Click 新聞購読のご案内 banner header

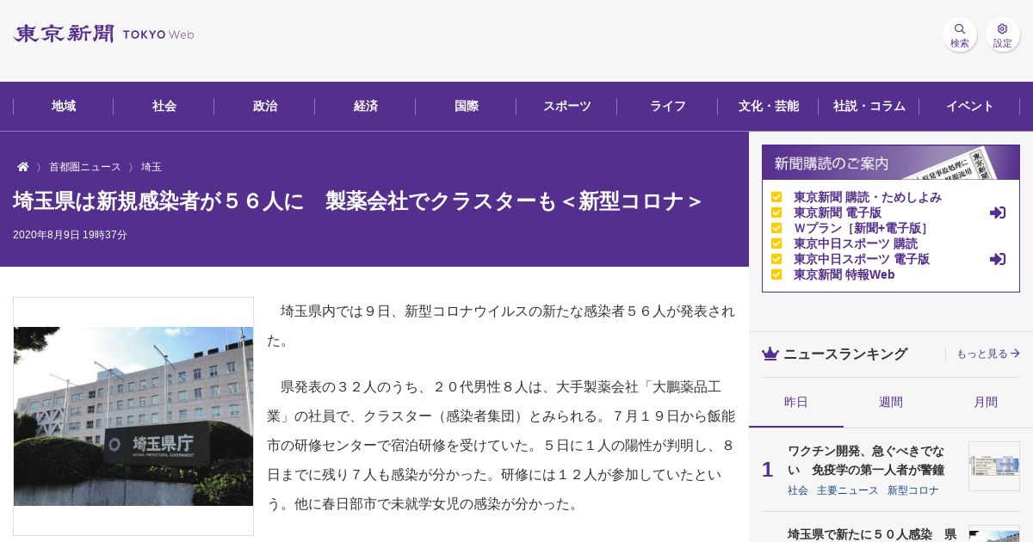(891, 163)
